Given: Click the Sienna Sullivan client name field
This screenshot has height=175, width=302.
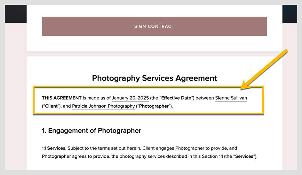Looking at the screenshot, I should 231,98.
